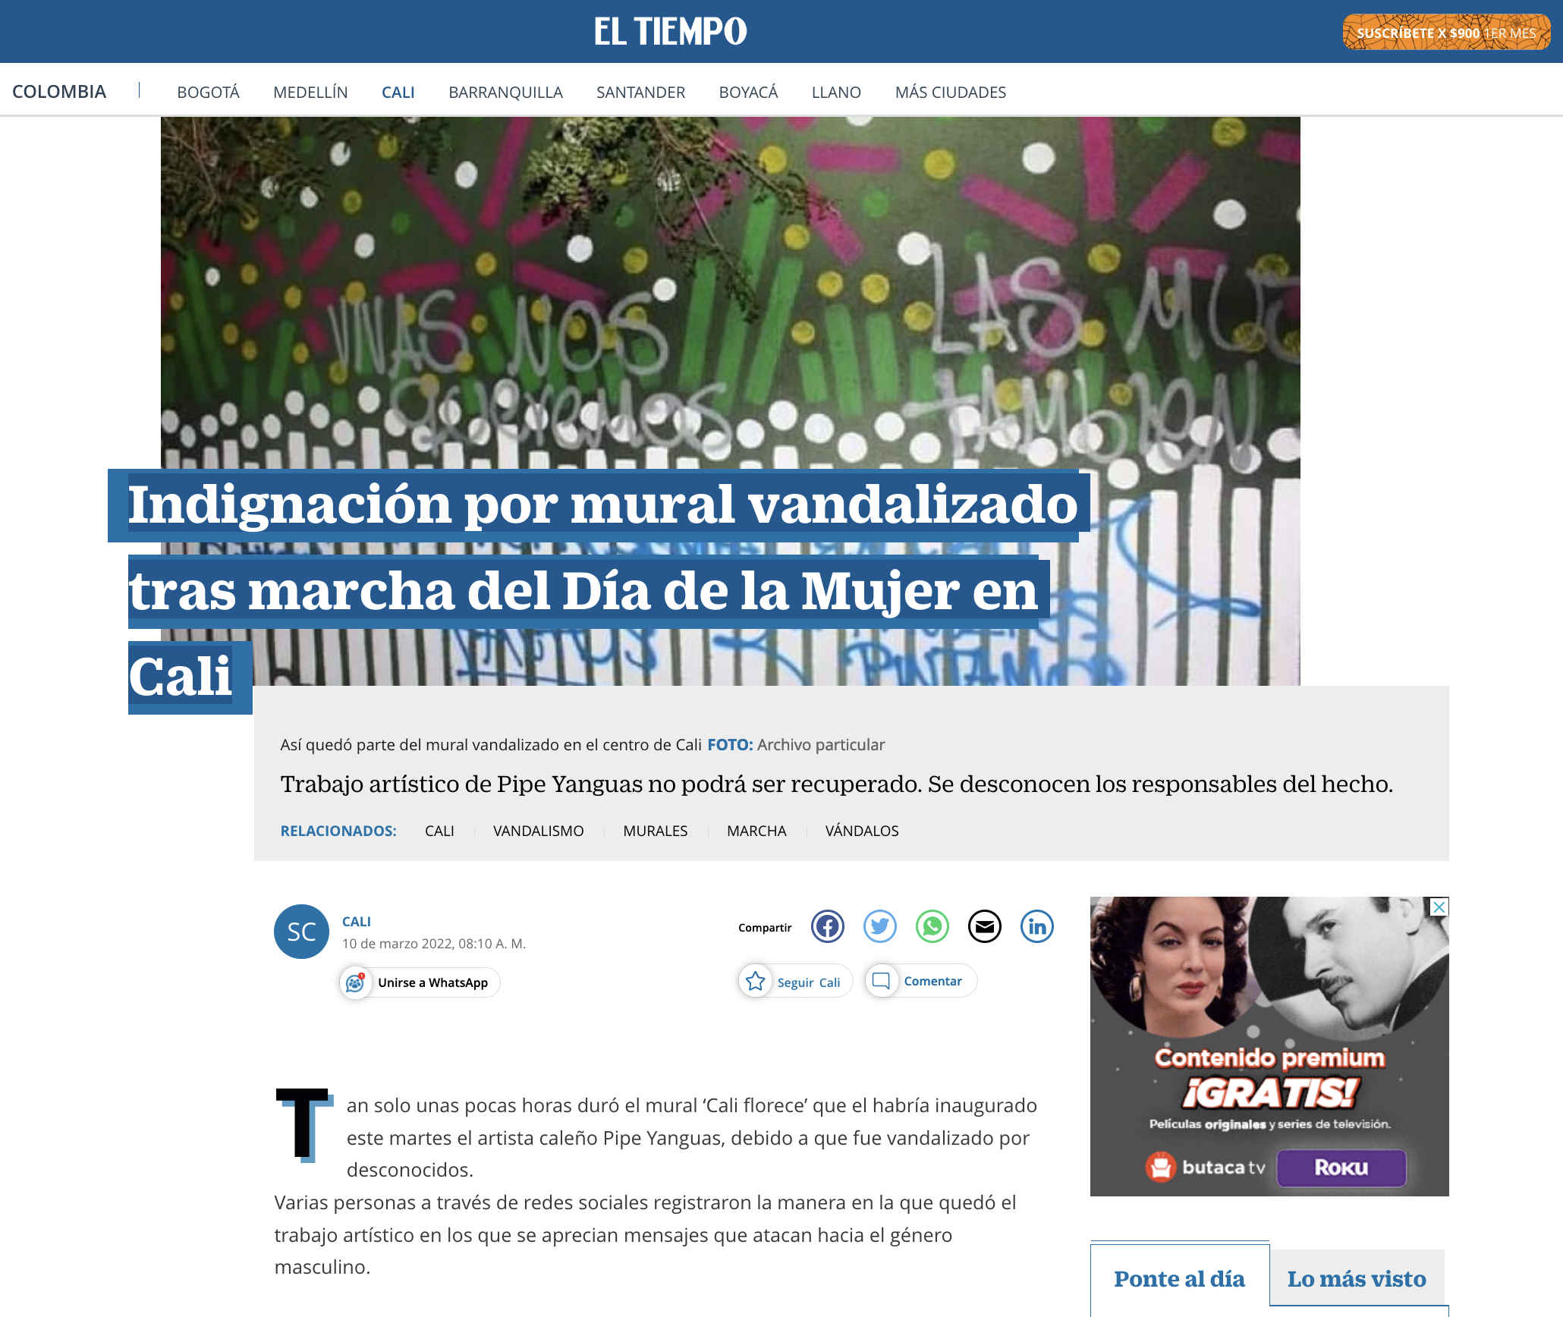Switch to Lo más visto tab
Image resolution: width=1563 pixels, height=1317 pixels.
[x=1356, y=1278]
